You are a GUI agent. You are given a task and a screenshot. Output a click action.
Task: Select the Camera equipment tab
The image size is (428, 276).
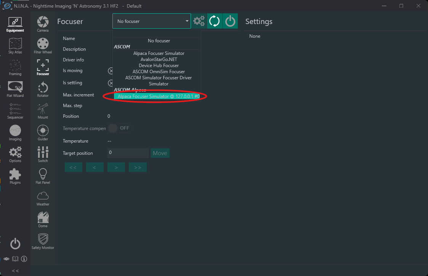click(x=43, y=24)
